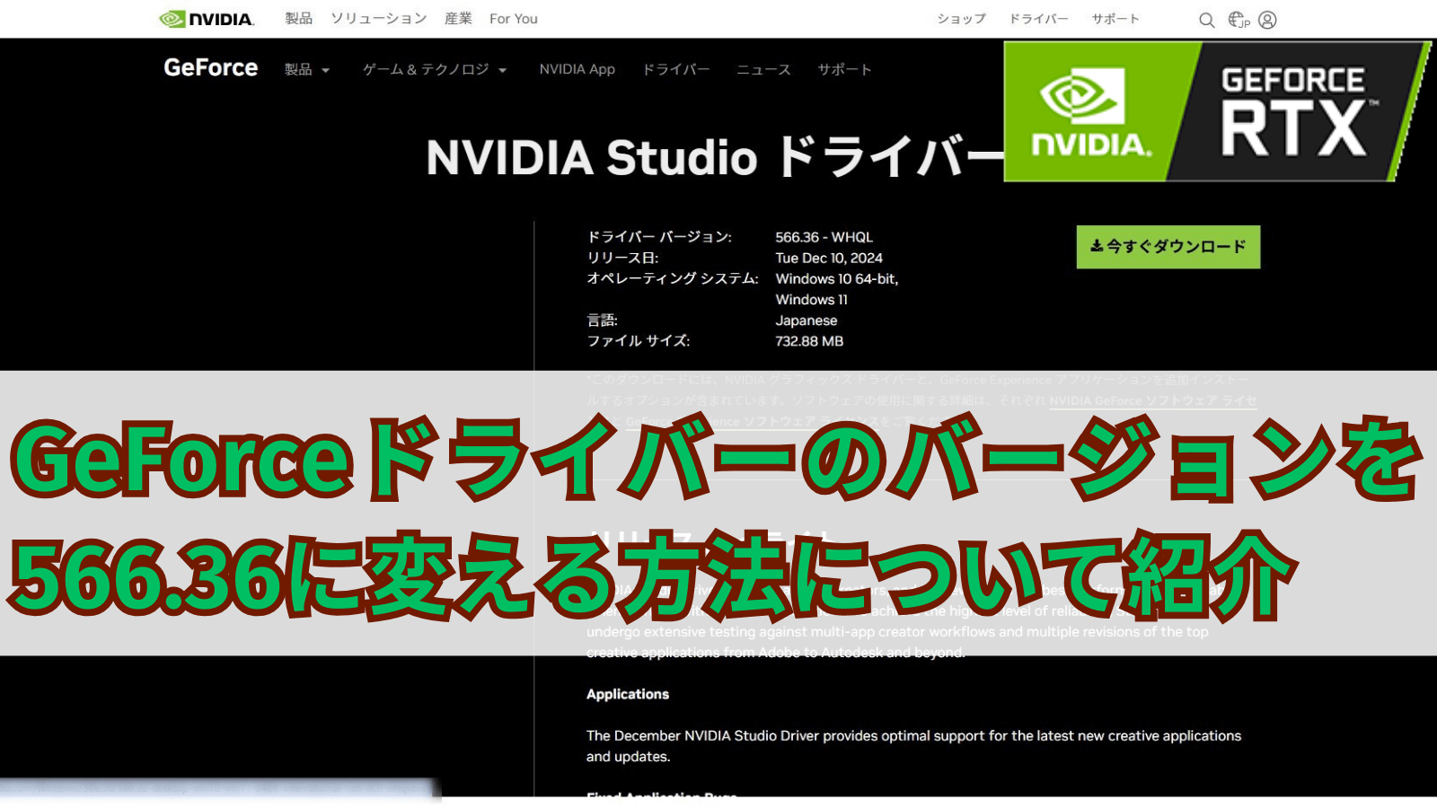Open the top header ドライバー link
This screenshot has height=808, width=1437.
[1038, 19]
